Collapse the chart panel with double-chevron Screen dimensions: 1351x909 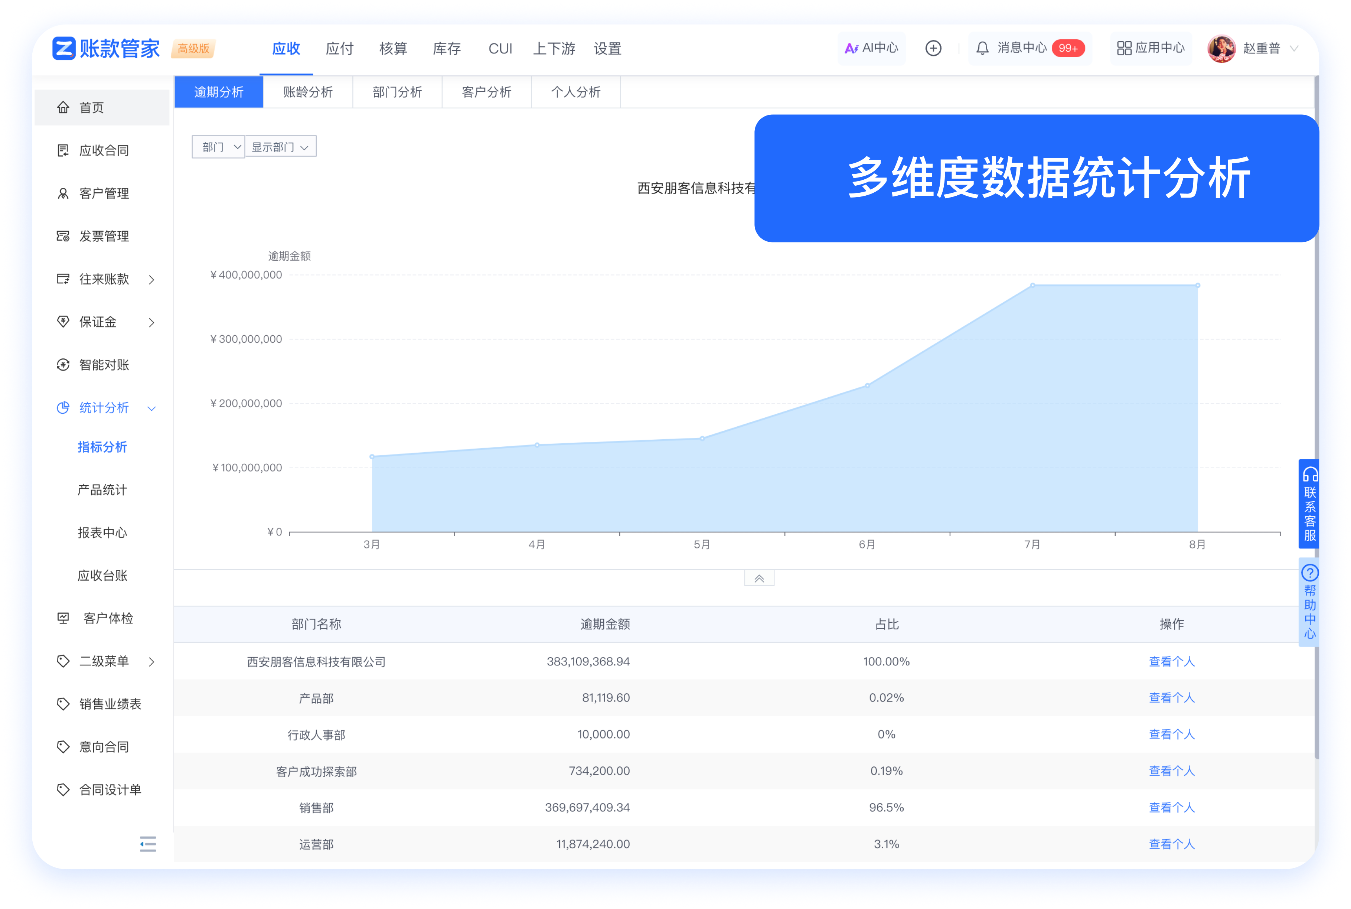point(759,579)
